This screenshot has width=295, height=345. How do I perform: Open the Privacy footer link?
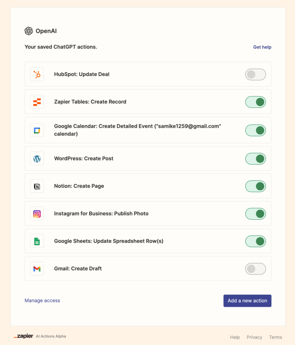tap(254, 337)
